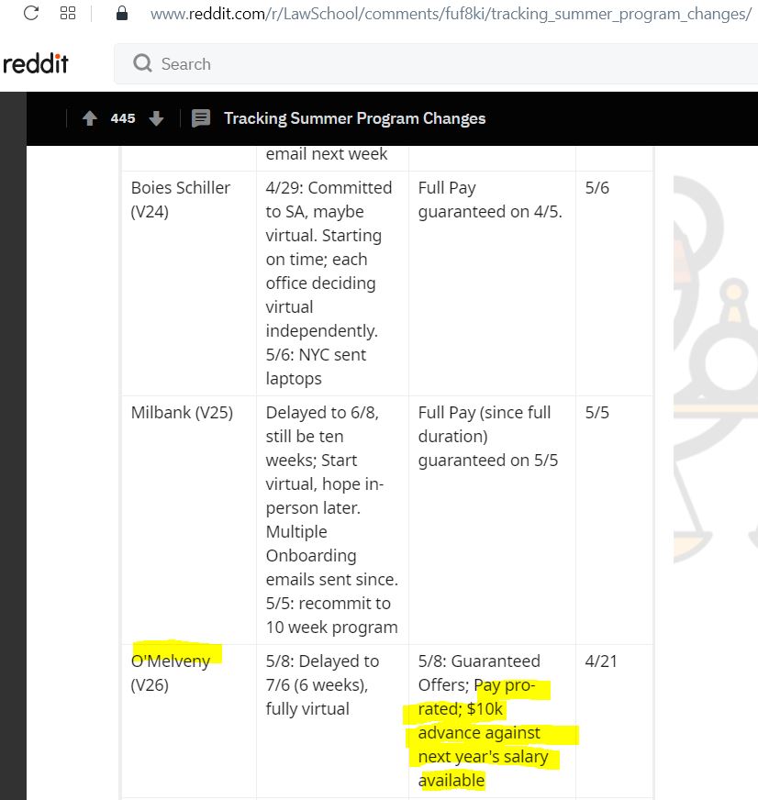Click the URL in the address bar
Image resolution: width=758 pixels, height=800 pixels.
[x=451, y=14]
